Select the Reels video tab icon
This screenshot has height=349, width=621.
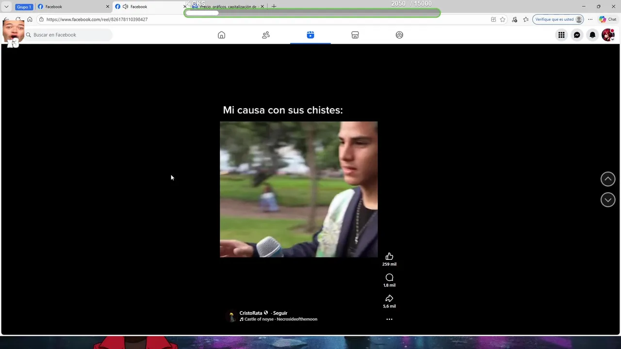[x=310, y=35]
